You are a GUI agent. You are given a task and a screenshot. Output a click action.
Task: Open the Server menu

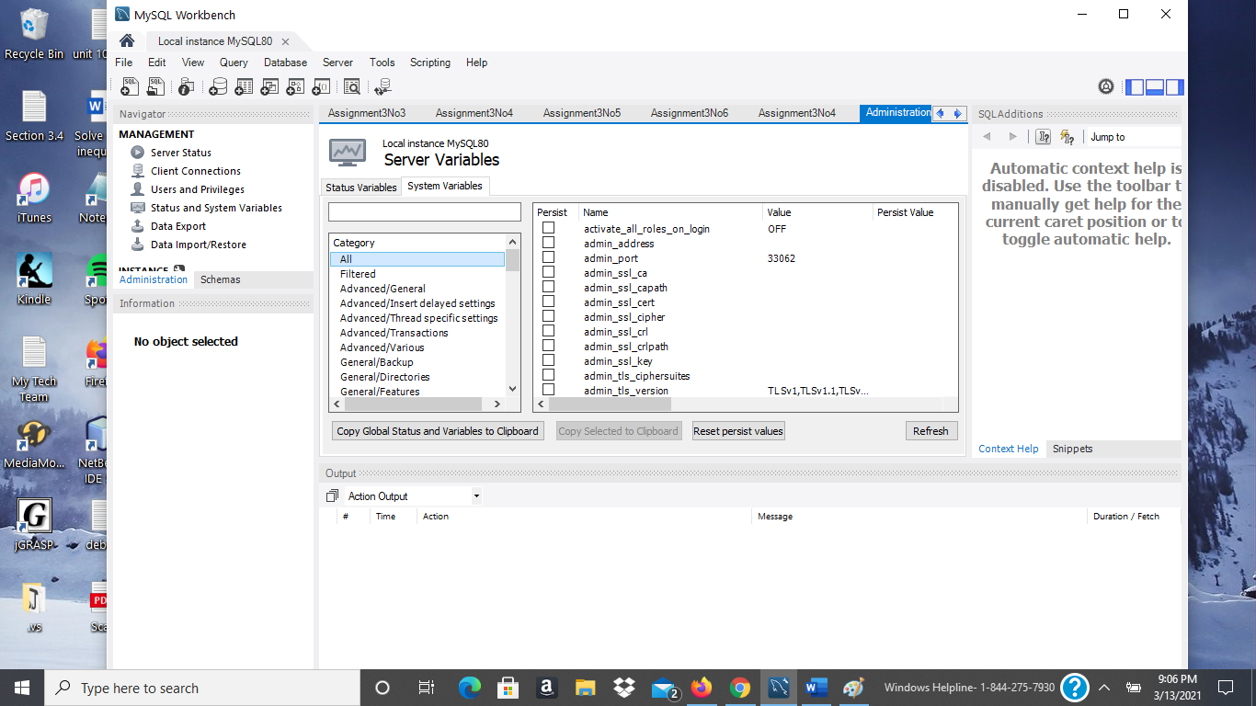point(337,62)
